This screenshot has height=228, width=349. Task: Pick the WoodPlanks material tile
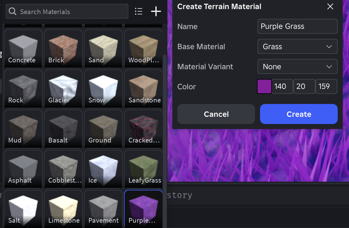[143, 49]
